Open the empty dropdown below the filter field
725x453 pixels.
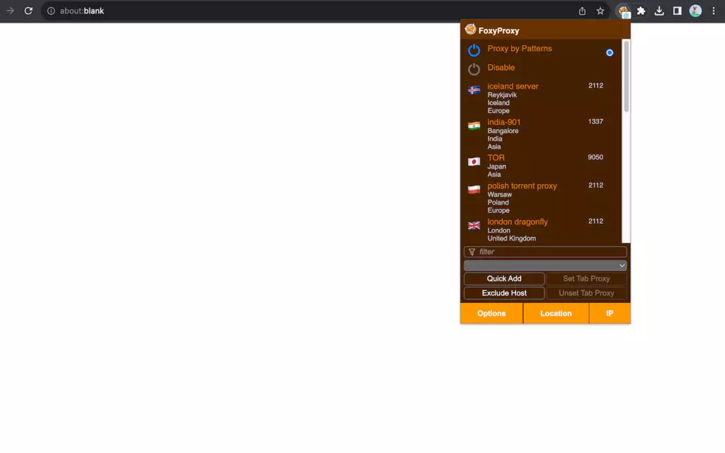[x=544, y=265]
